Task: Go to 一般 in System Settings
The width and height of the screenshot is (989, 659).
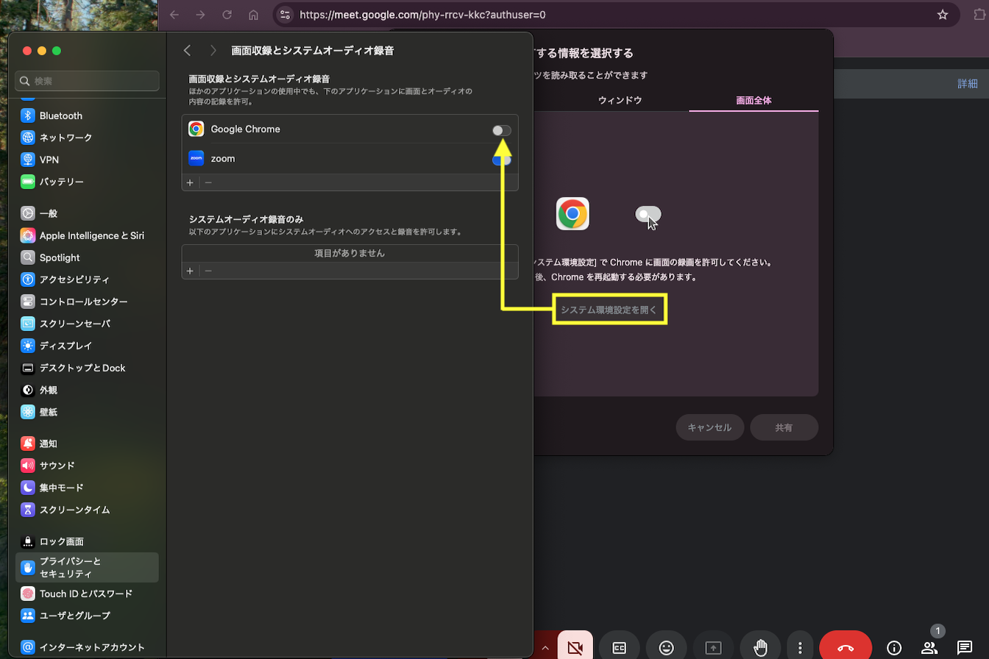Action: click(x=87, y=213)
